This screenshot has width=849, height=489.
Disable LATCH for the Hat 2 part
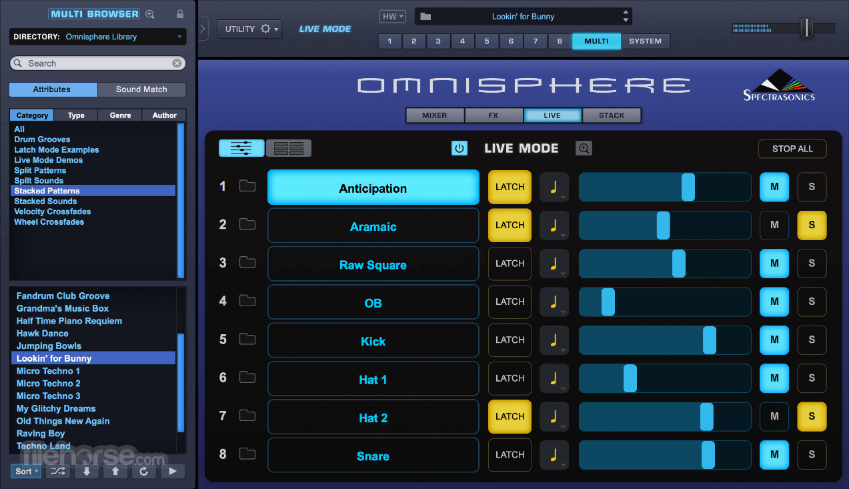tap(510, 416)
